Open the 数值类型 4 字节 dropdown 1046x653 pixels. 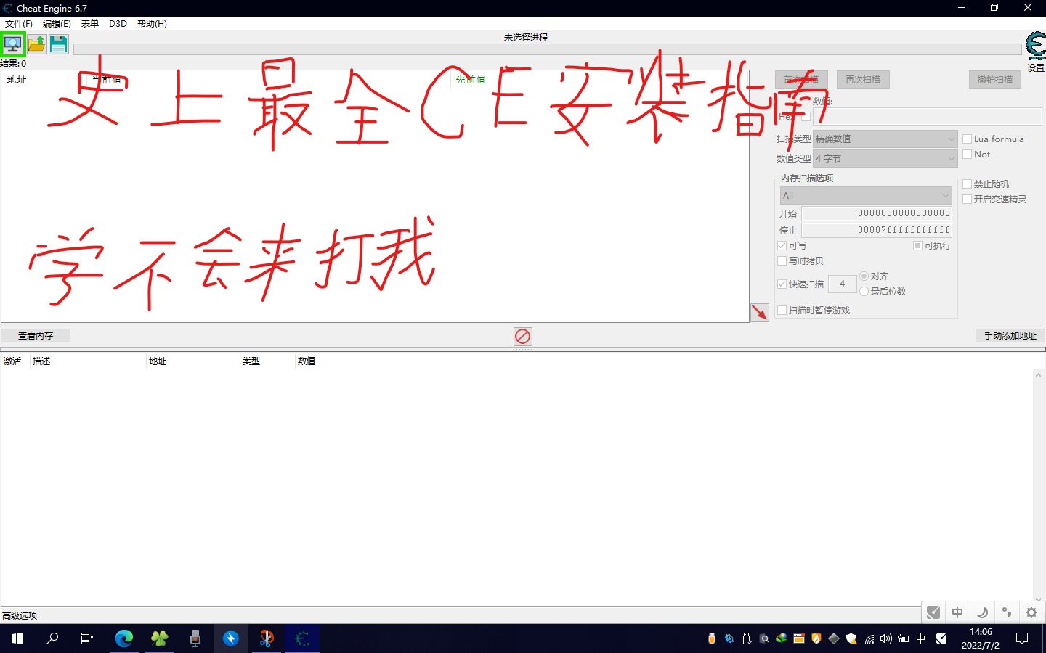point(885,158)
